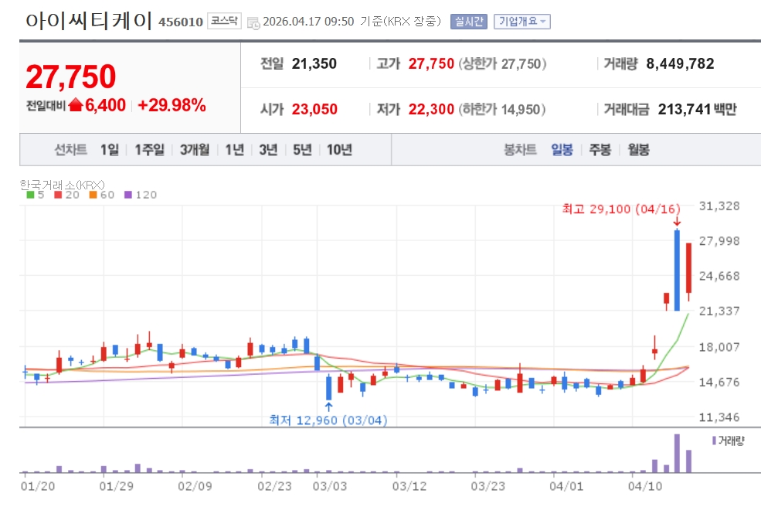Select the 1일 line chart tab

[x=109, y=150]
